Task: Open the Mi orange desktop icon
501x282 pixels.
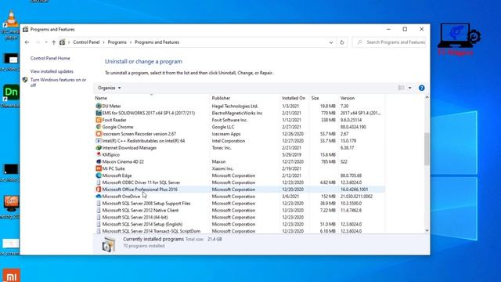Action: coord(11,275)
